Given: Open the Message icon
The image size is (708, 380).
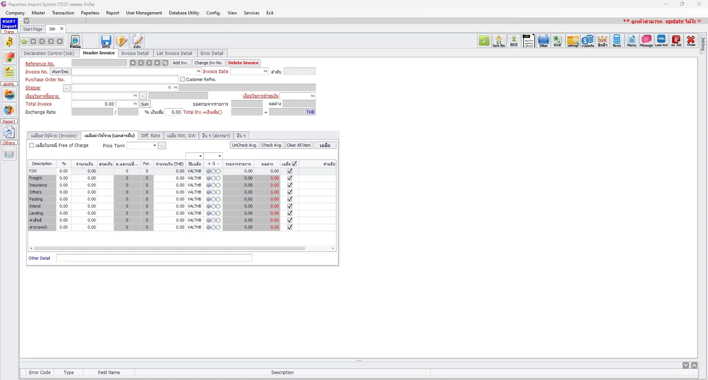Looking at the screenshot, I should point(646,41).
